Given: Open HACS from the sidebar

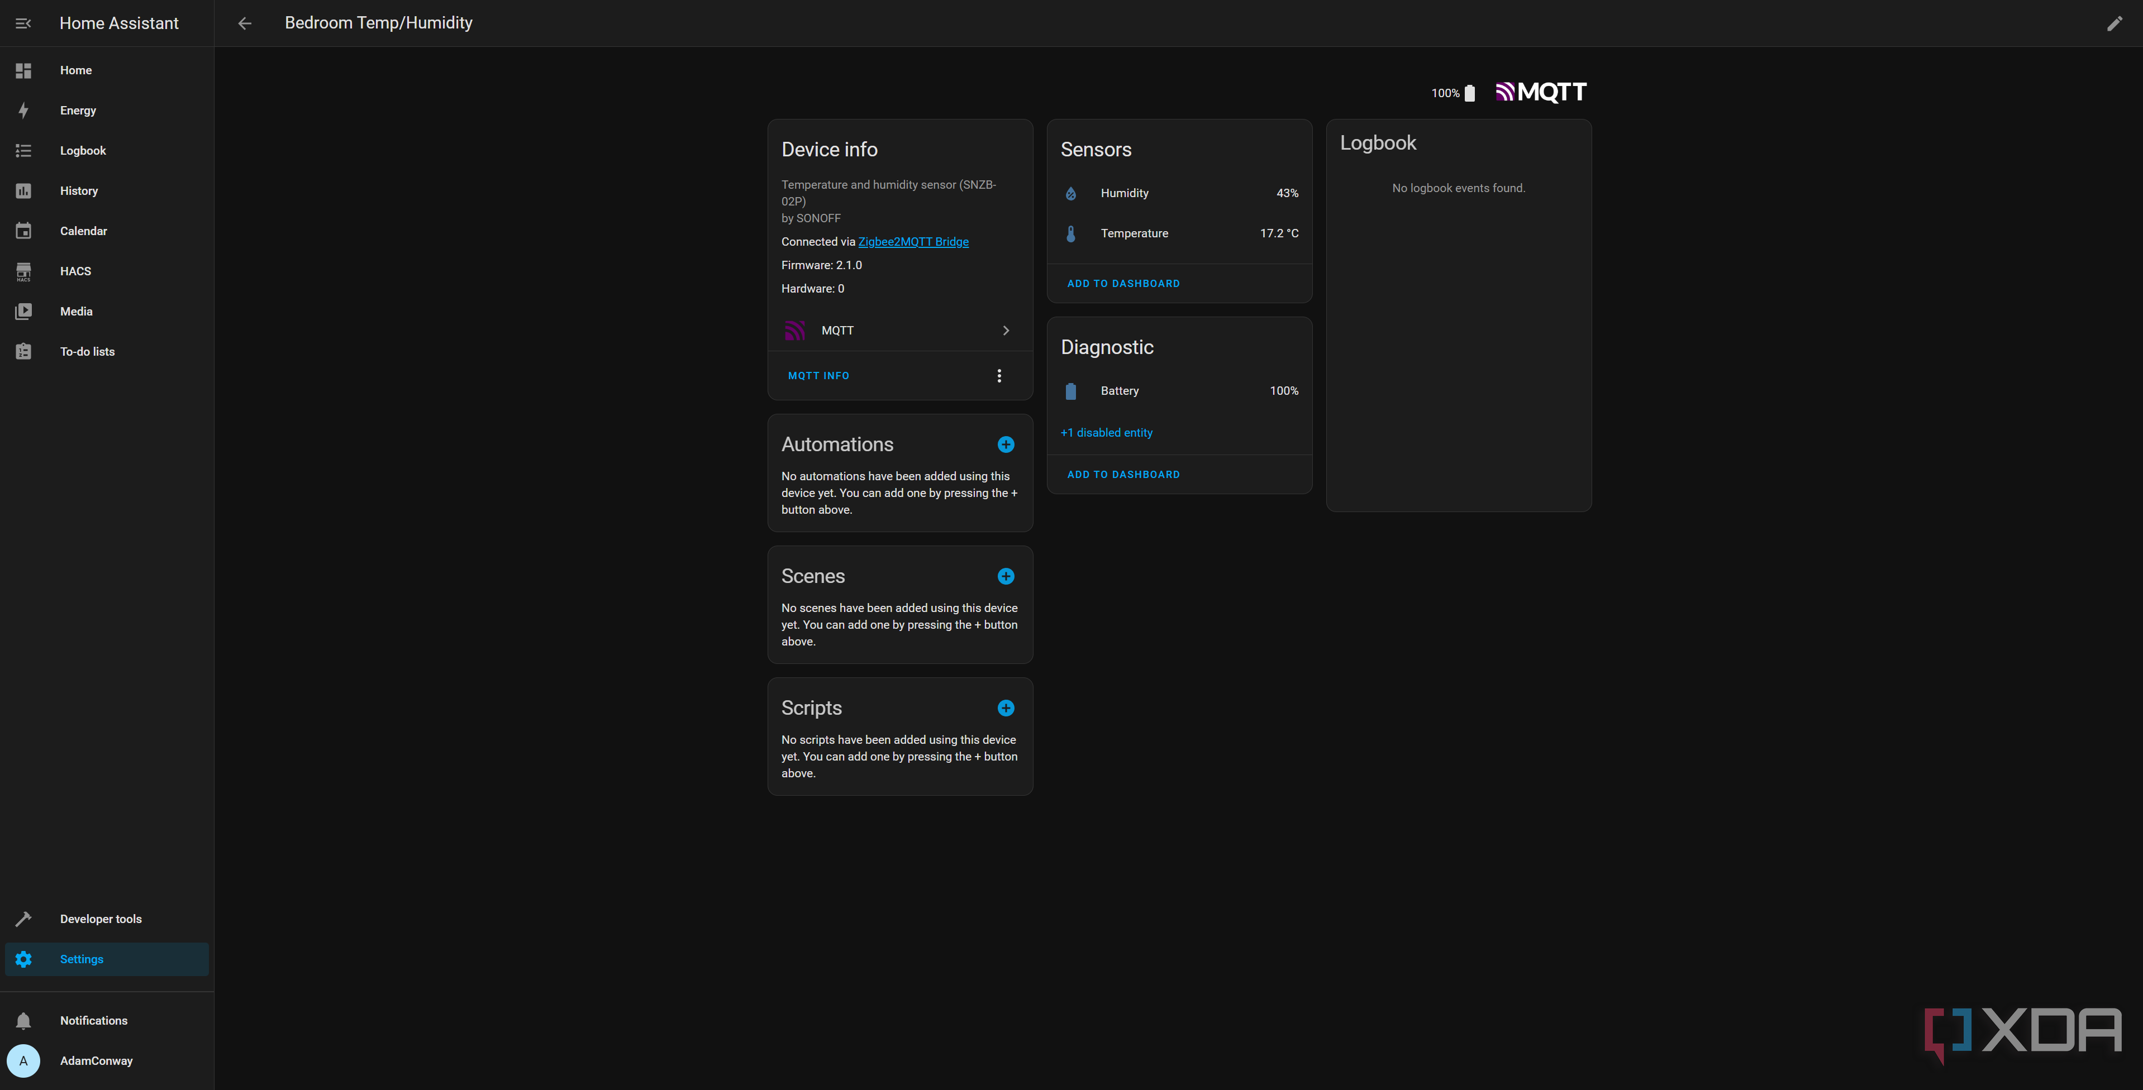Looking at the screenshot, I should coord(75,271).
